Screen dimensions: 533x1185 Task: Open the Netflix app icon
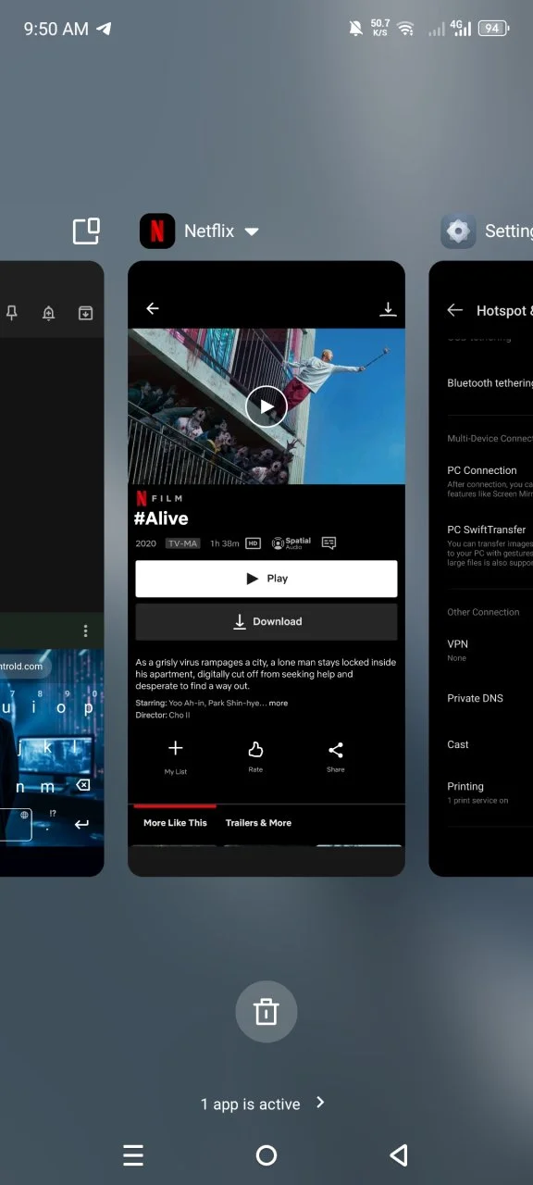(157, 231)
